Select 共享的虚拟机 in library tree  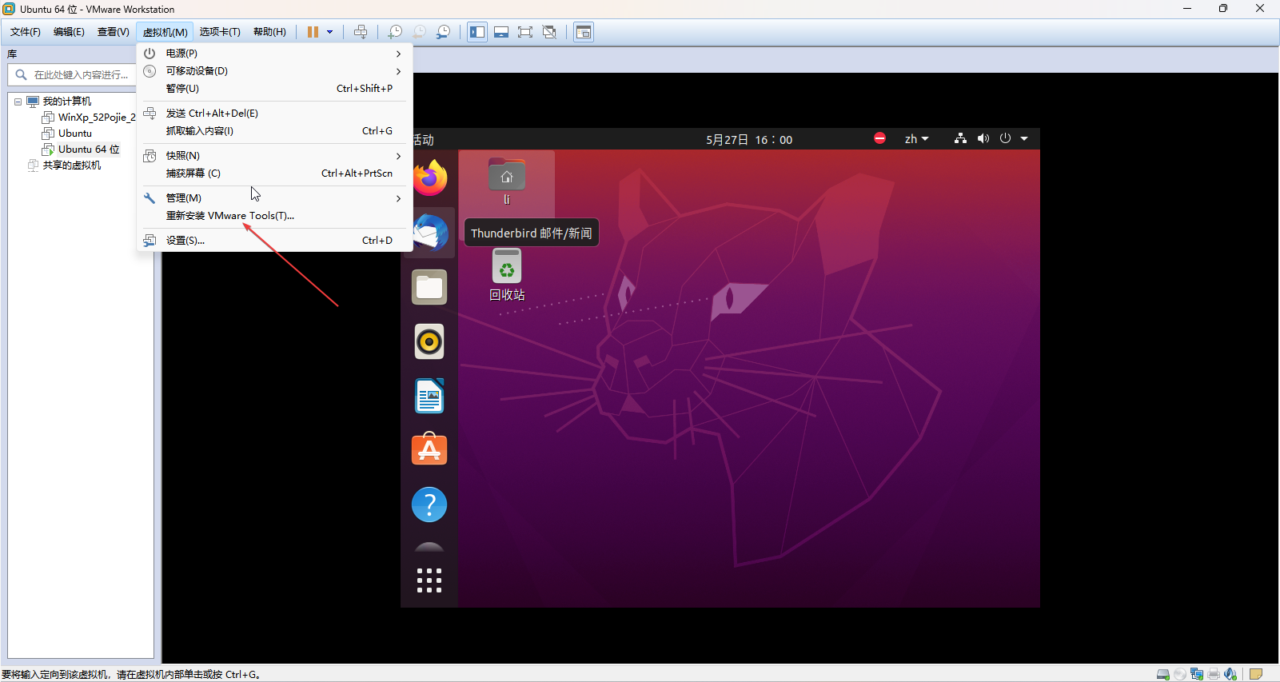tap(71, 166)
